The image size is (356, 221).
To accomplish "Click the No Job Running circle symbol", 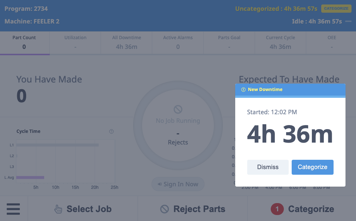I will [x=178, y=110].
